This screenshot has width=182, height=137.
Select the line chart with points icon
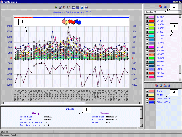tap(60, 7)
